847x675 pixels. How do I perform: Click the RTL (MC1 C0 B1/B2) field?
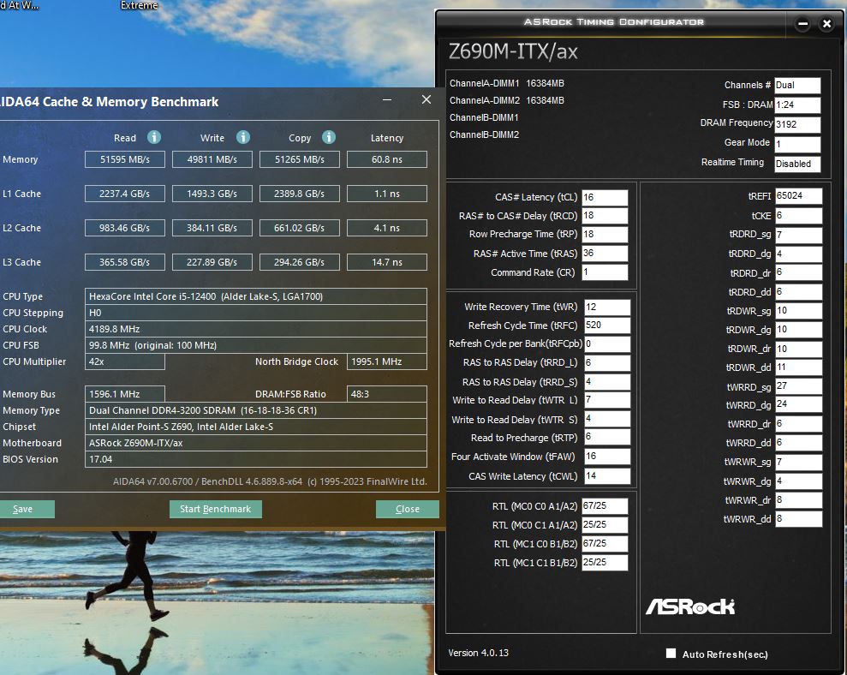pos(605,544)
